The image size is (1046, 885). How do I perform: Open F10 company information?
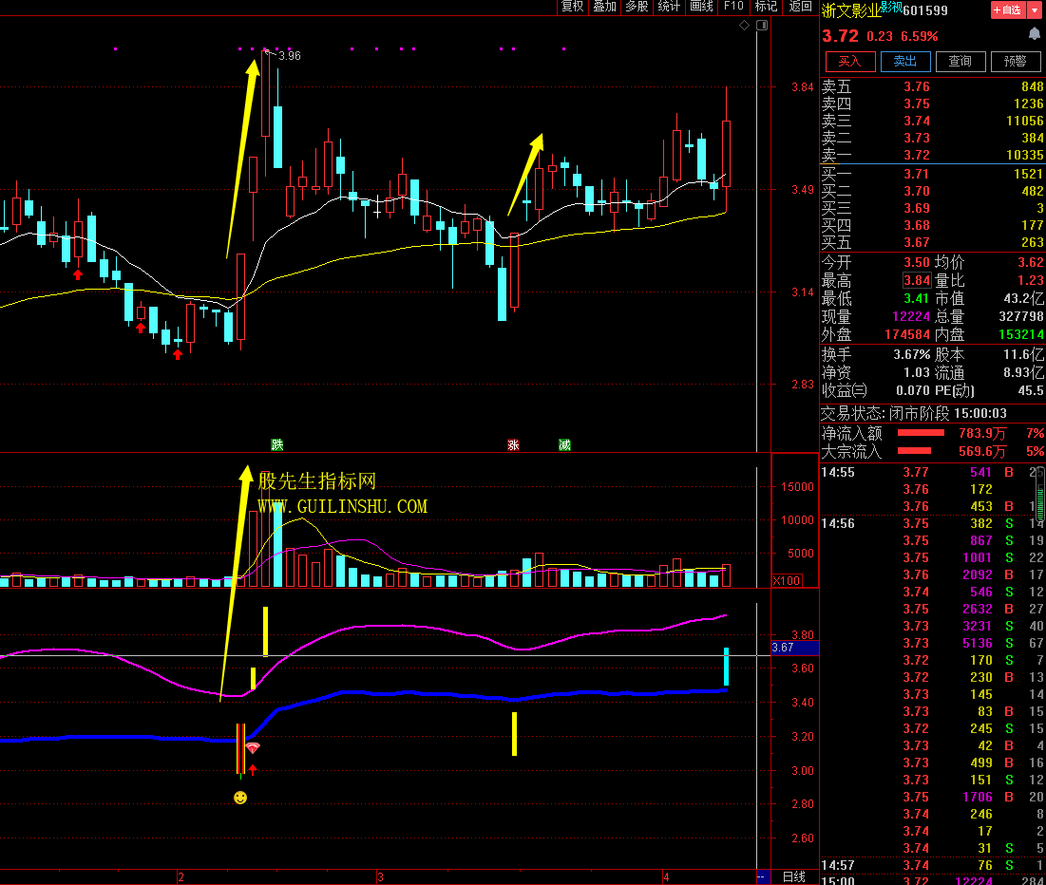tap(733, 7)
